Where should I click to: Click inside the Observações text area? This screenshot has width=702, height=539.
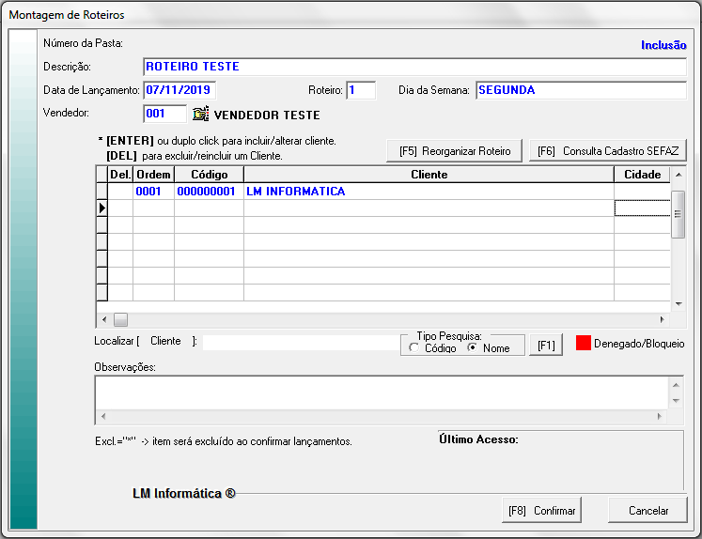[x=381, y=393]
